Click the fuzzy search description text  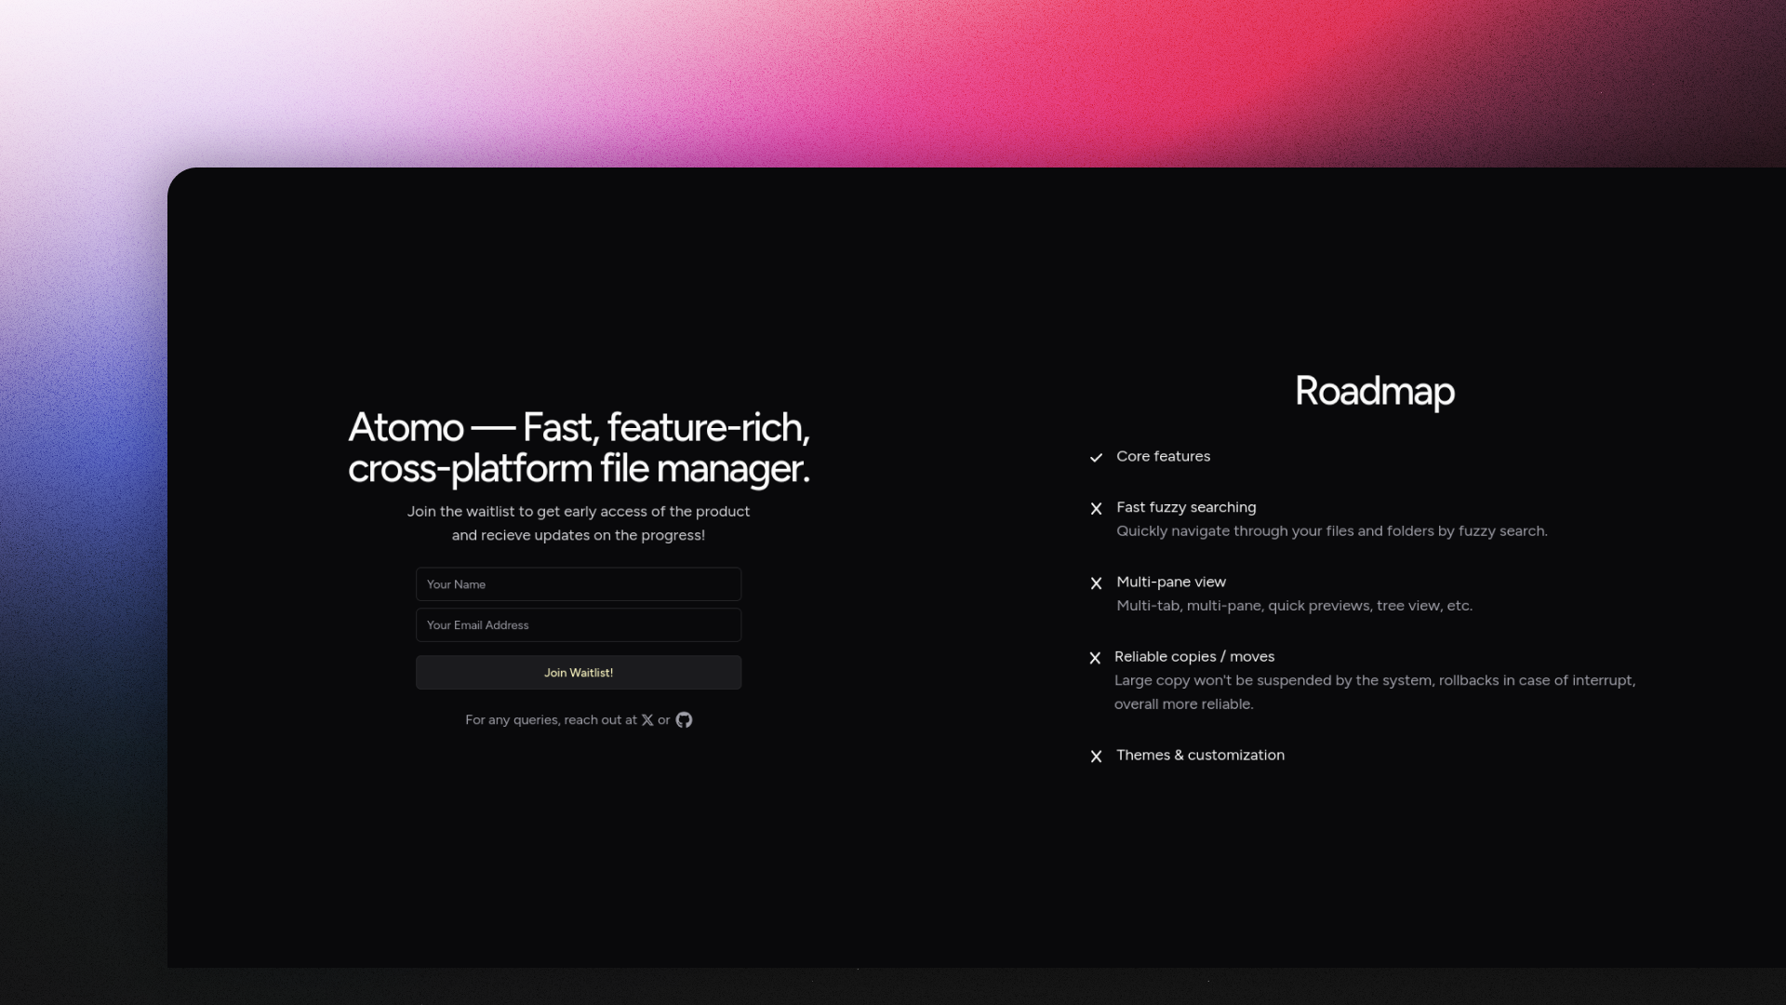[x=1331, y=531]
